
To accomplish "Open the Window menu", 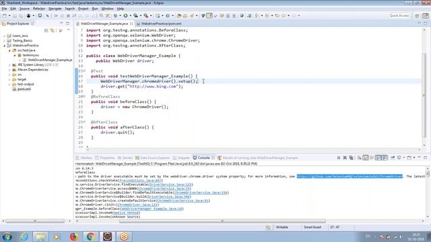I will (x=107, y=9).
